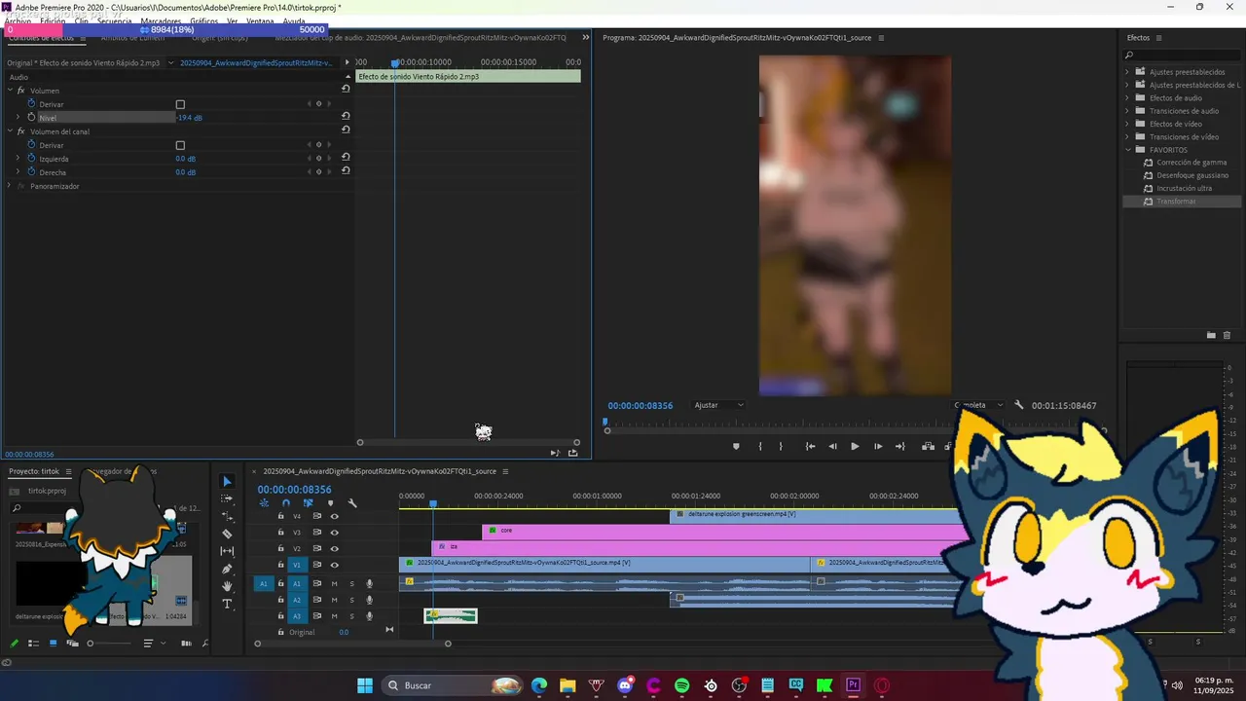The height and width of the screenshot is (701, 1246).
Task: Enable Derivar checkbox under Volumen del canal
Action: point(180,145)
